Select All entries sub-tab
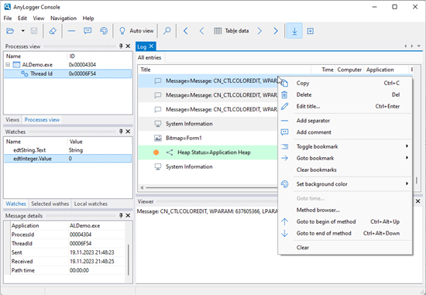 149,57
